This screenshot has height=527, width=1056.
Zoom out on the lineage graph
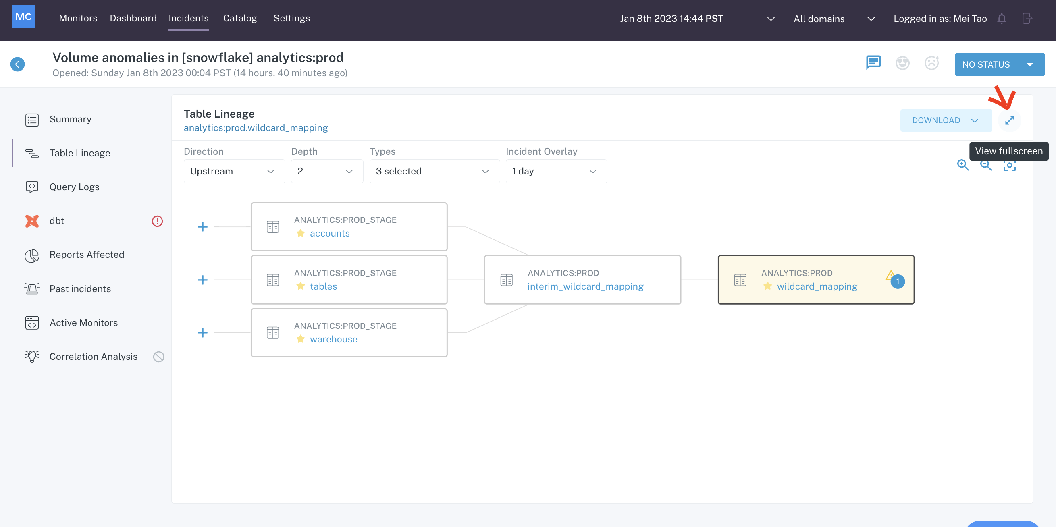(x=985, y=165)
